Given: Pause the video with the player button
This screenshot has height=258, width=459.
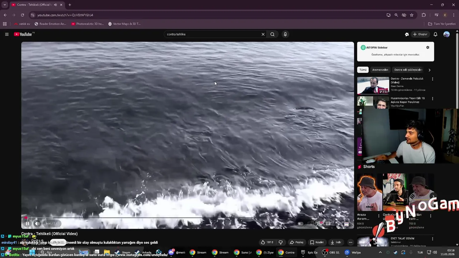Looking at the screenshot, I should coord(27,224).
